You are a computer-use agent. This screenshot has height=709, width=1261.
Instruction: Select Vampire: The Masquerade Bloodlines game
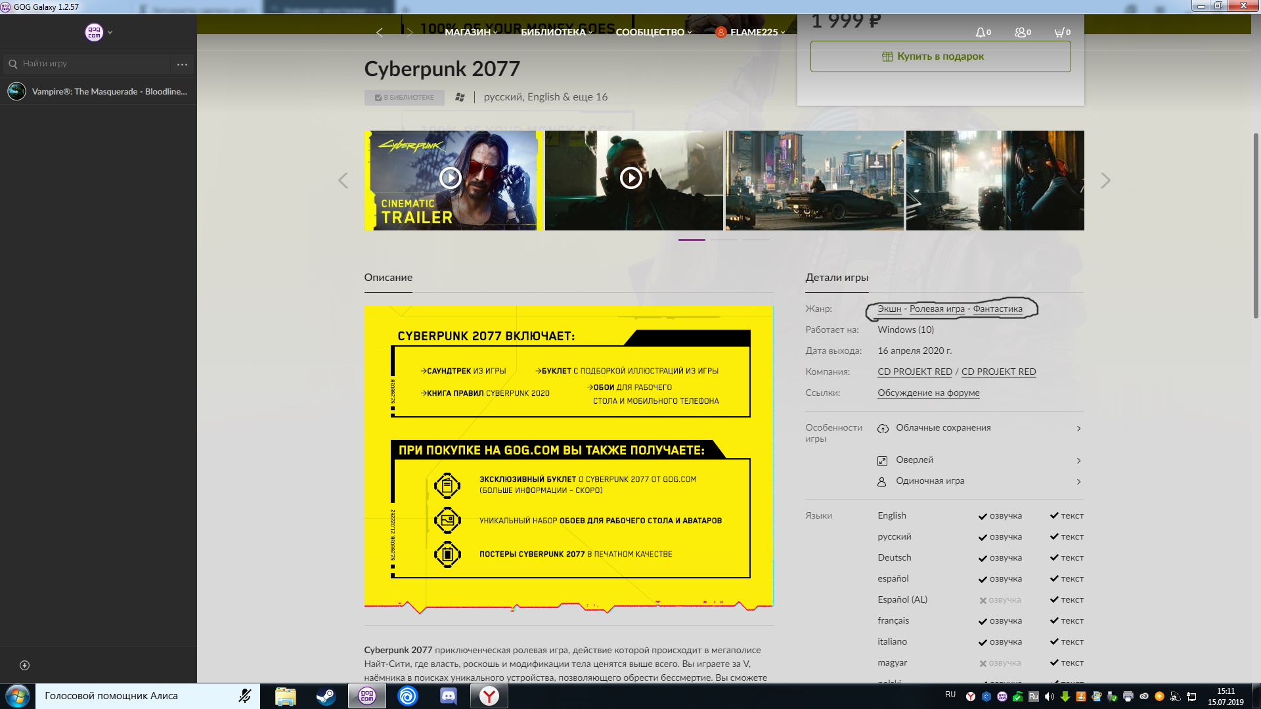point(99,91)
